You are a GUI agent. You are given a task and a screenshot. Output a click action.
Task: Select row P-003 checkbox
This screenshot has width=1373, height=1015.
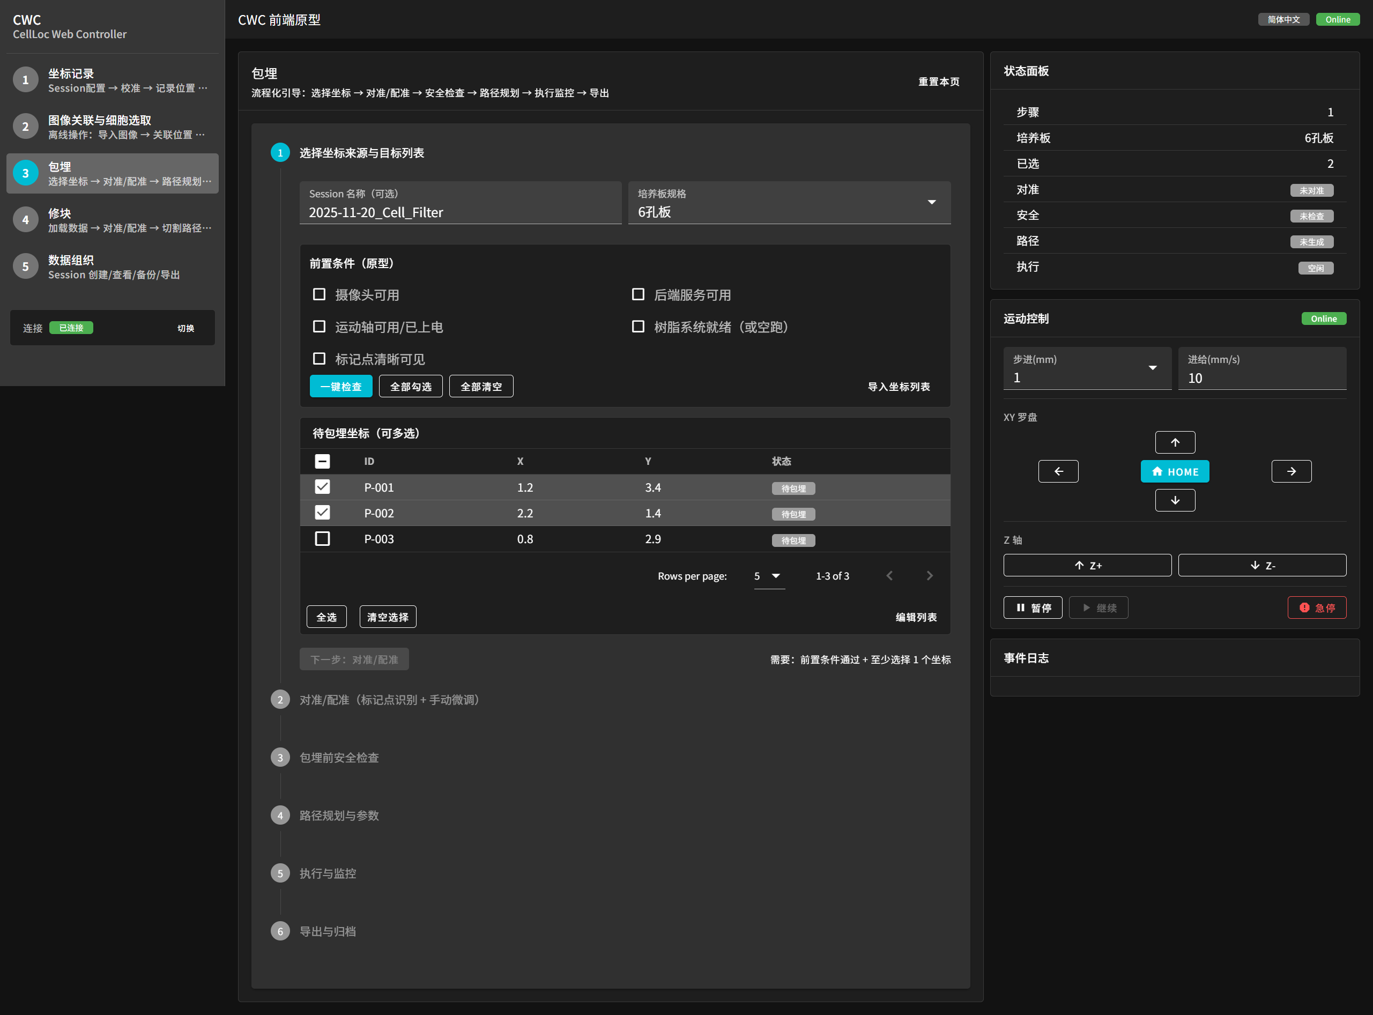pos(322,539)
